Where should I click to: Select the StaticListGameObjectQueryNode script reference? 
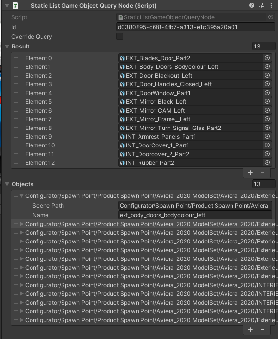(192, 17)
